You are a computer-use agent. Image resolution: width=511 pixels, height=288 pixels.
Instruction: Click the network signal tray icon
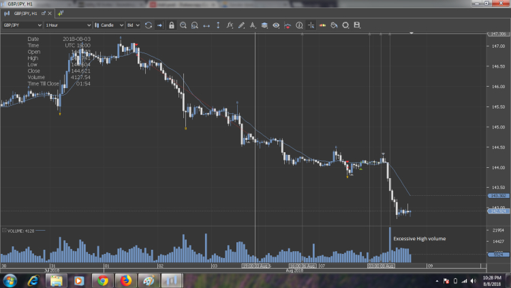464,280
